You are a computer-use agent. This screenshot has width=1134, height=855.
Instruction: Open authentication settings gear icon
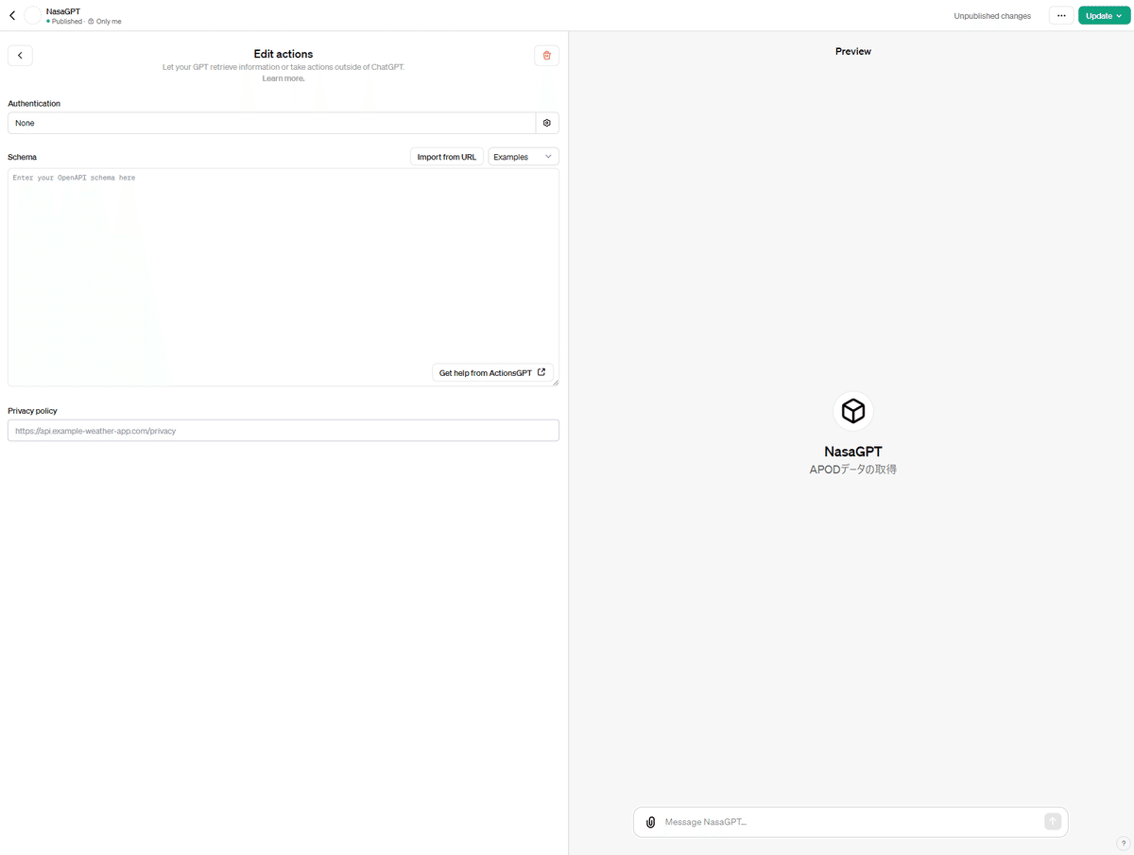(x=547, y=123)
